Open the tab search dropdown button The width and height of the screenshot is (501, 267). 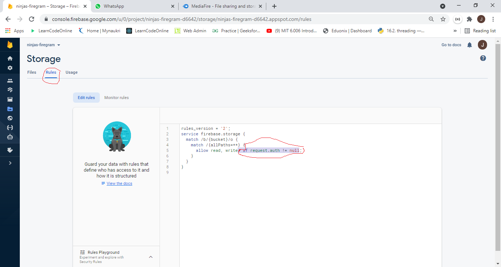443,6
